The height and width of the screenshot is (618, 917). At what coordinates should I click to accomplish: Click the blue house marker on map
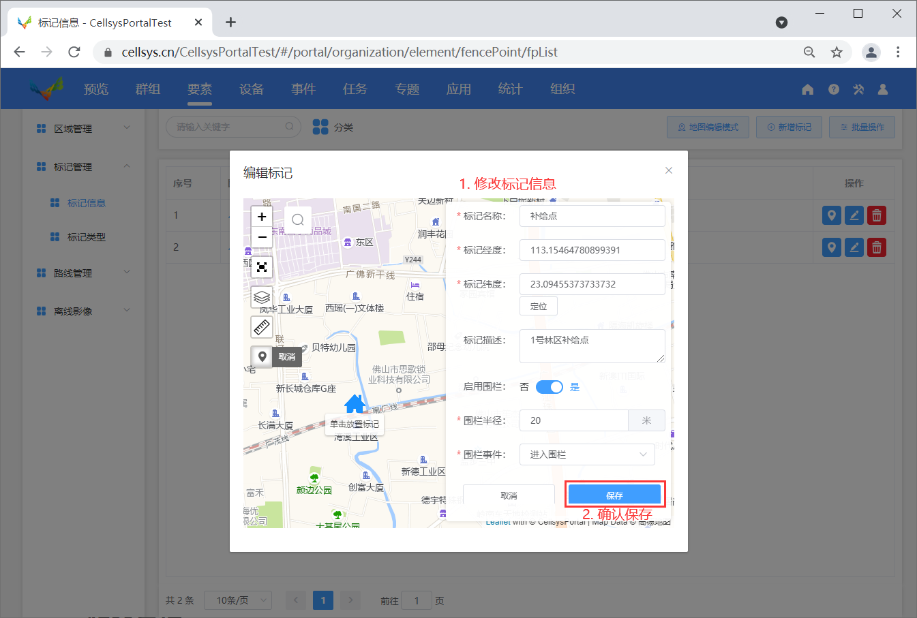[355, 403]
